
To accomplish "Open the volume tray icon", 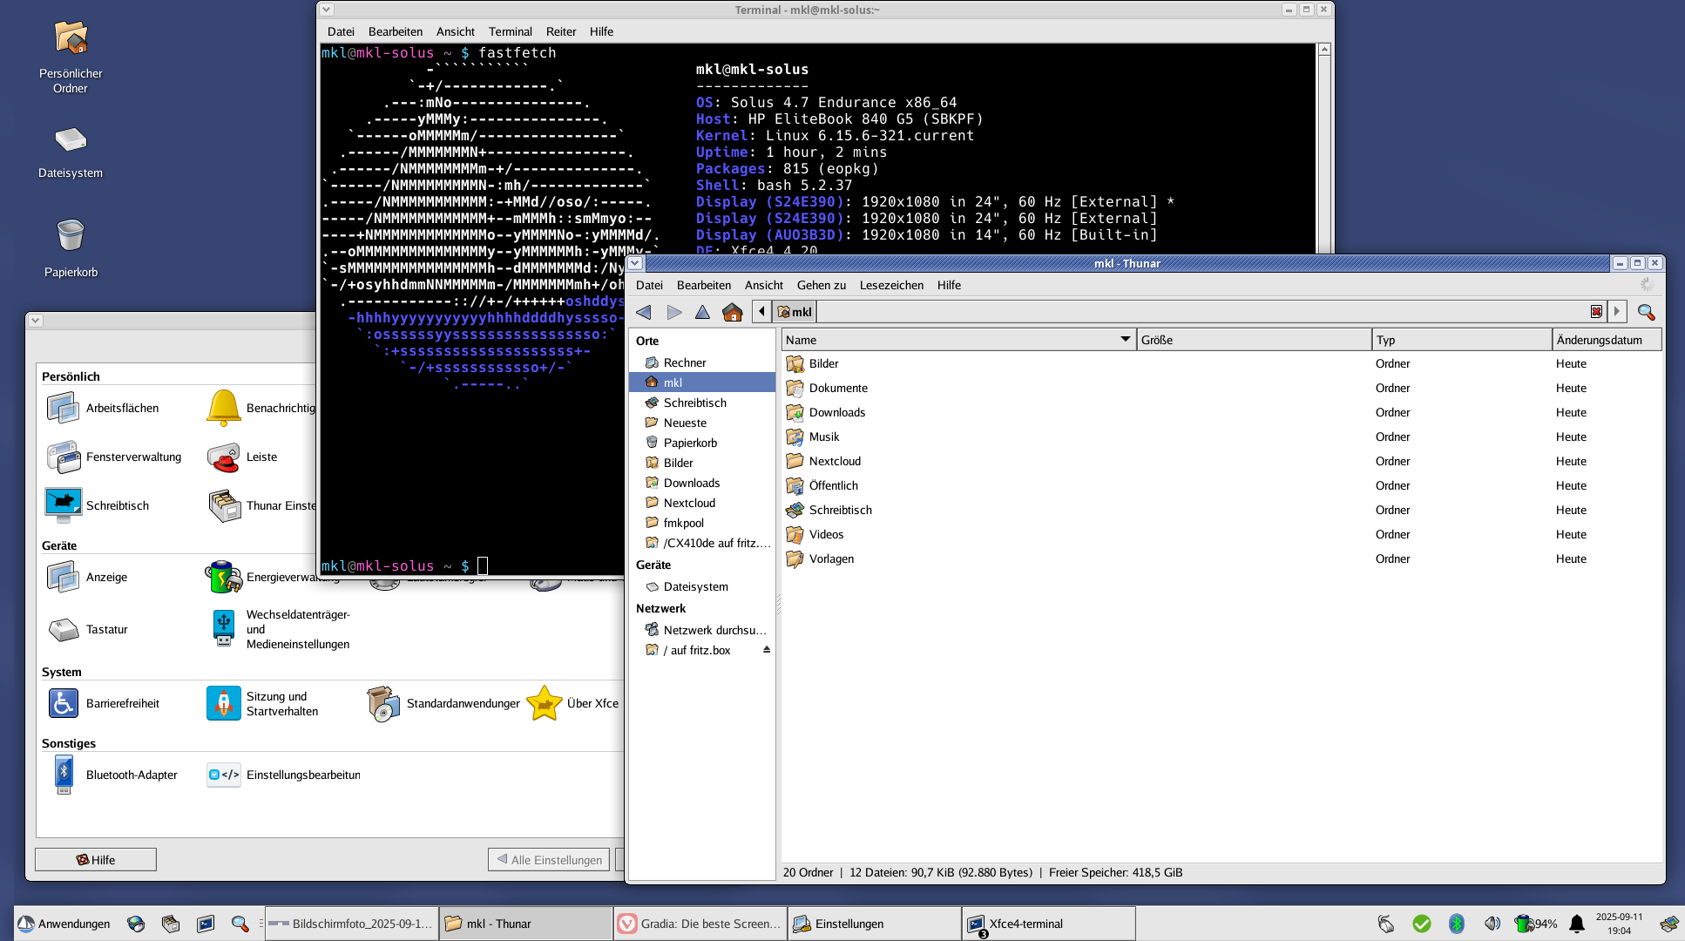I will 1492,924.
